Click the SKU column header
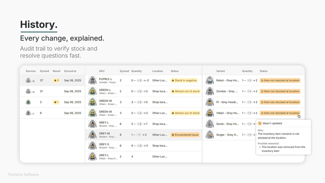Image resolution: width=325 pixels, height=183 pixels. pyautogui.click(x=102, y=71)
